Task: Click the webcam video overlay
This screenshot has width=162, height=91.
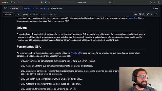Action: tap(141, 79)
